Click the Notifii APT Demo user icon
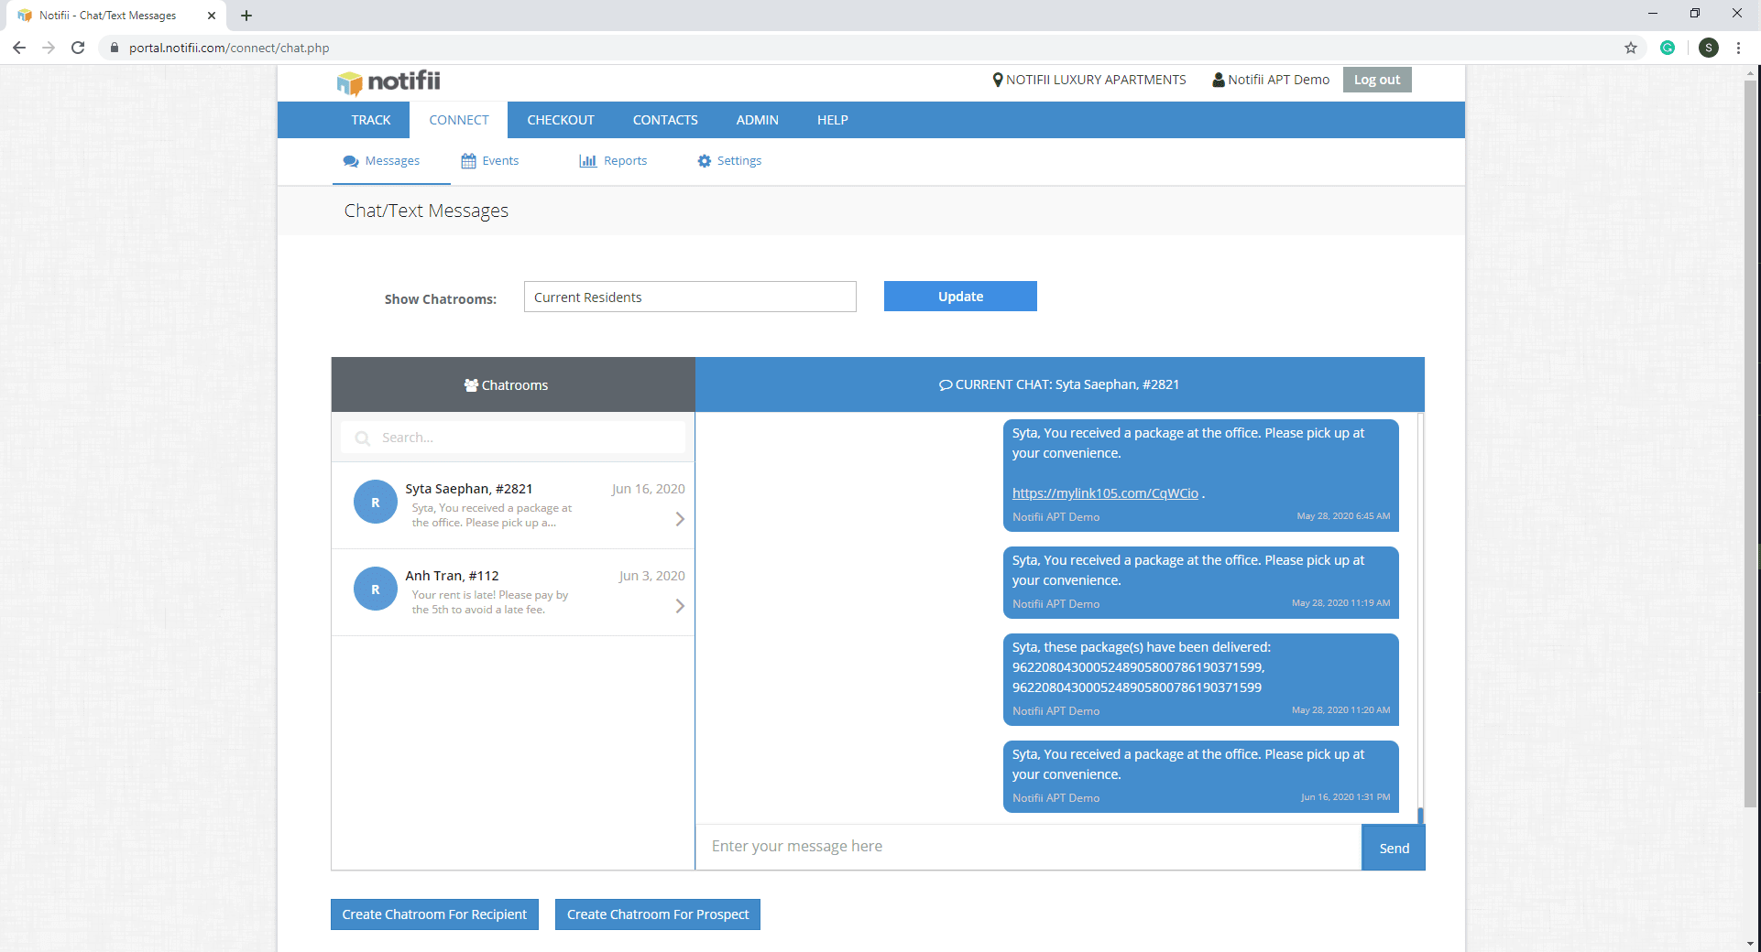Screen dimensions: 1761x952 coord(1218,79)
